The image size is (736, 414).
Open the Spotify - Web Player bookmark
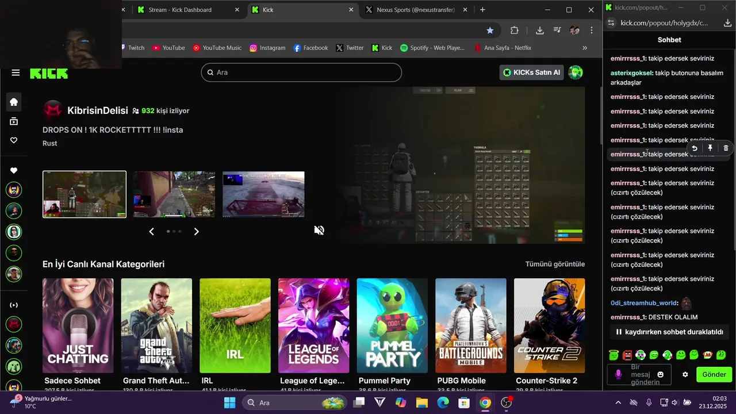pyautogui.click(x=432, y=48)
